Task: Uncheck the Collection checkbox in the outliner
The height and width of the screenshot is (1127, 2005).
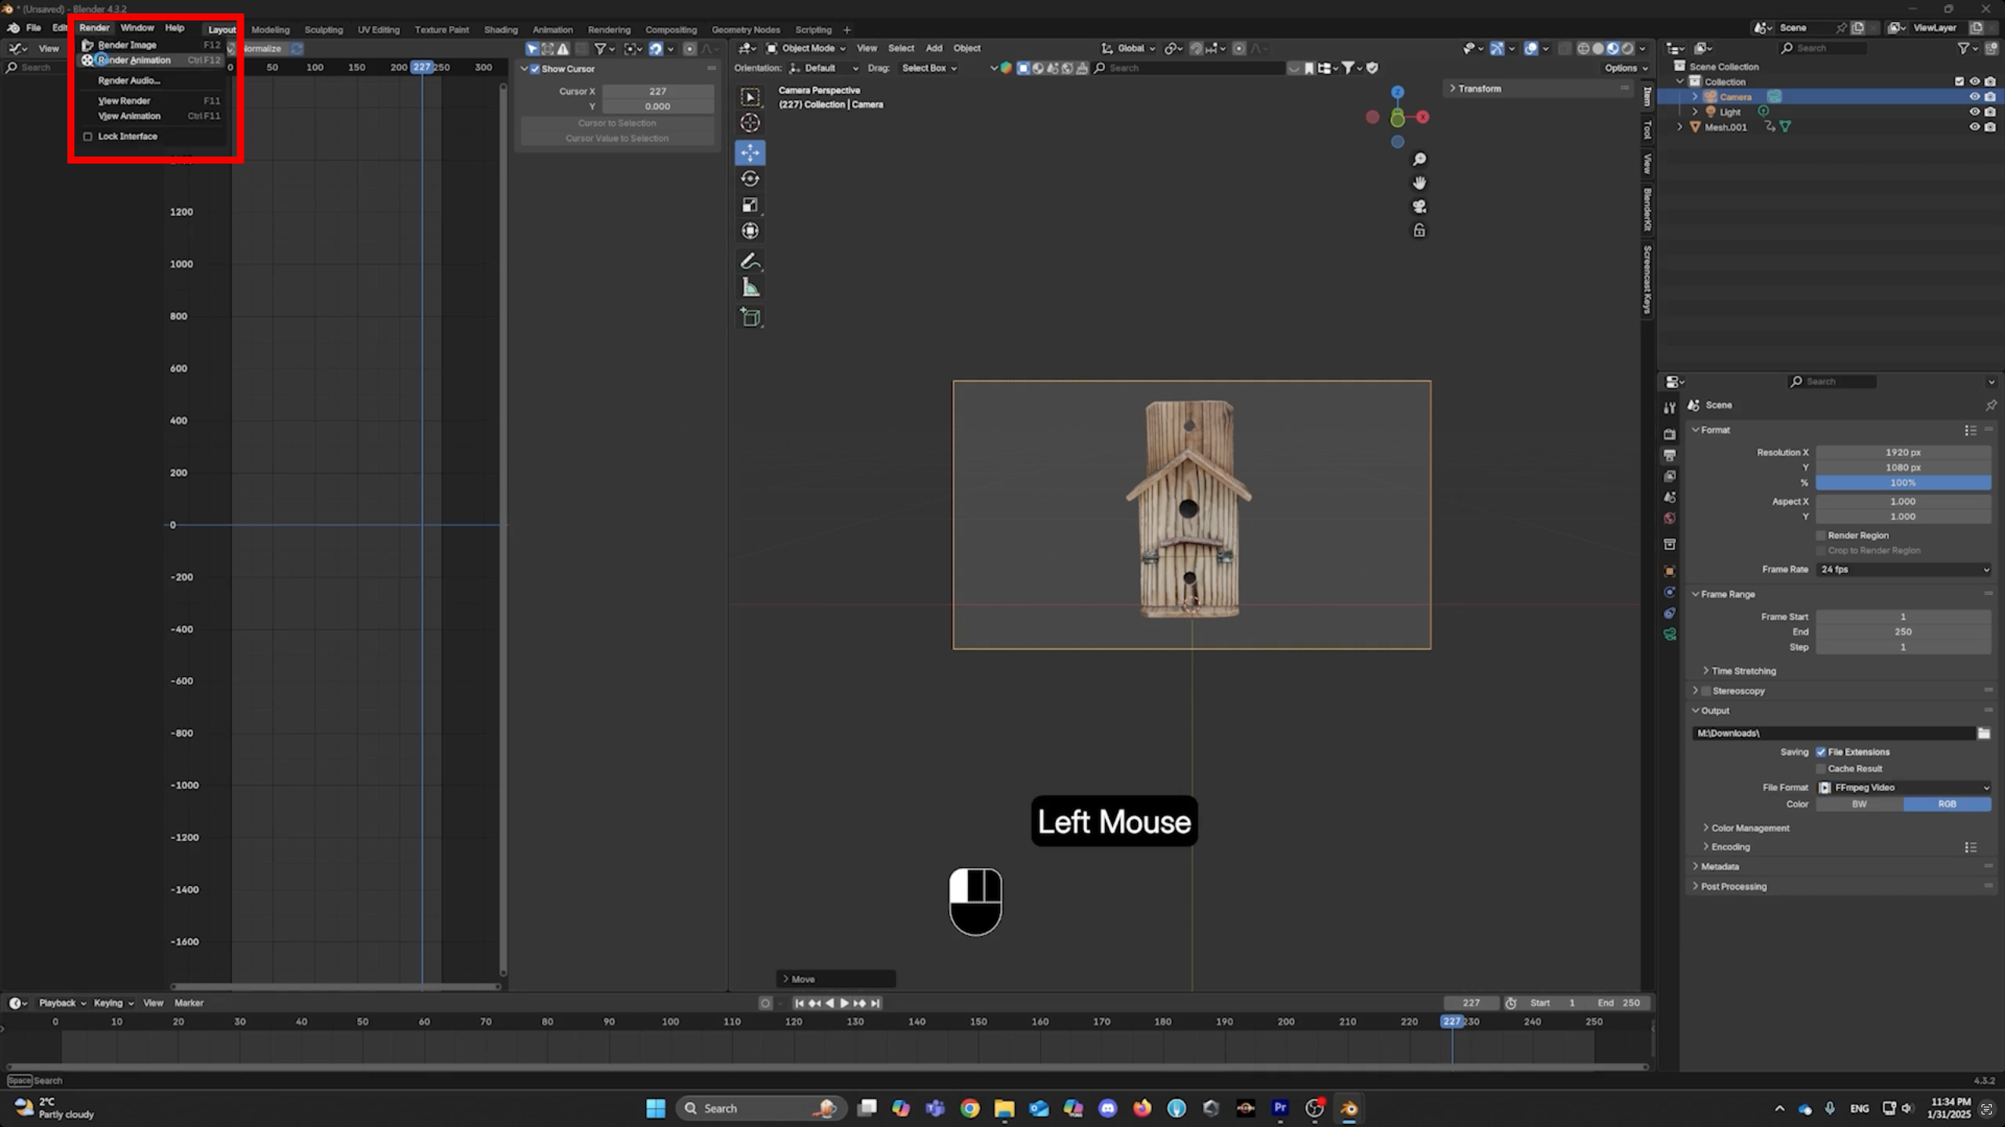Action: click(1959, 81)
